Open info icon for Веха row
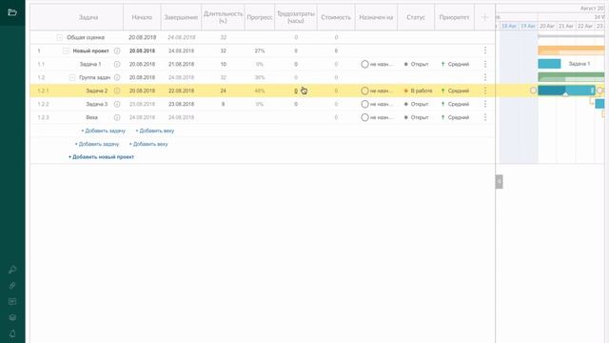 (x=117, y=117)
